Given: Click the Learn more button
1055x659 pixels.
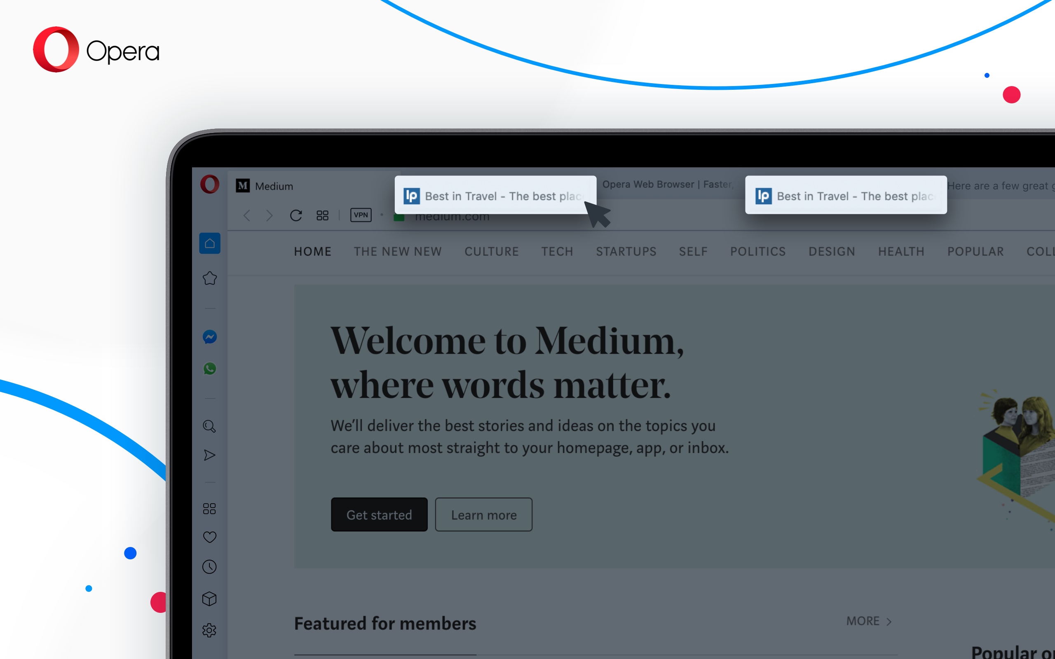Looking at the screenshot, I should (x=484, y=515).
